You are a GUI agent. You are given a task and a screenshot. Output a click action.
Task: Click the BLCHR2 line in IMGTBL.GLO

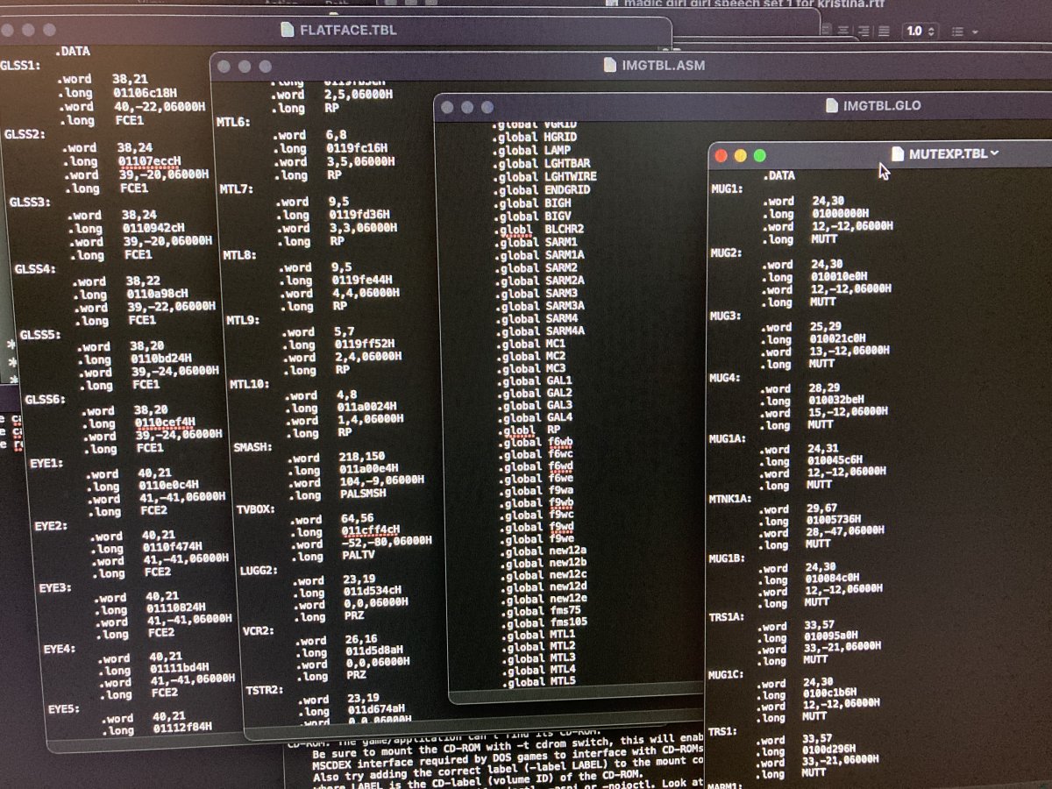[x=540, y=229]
